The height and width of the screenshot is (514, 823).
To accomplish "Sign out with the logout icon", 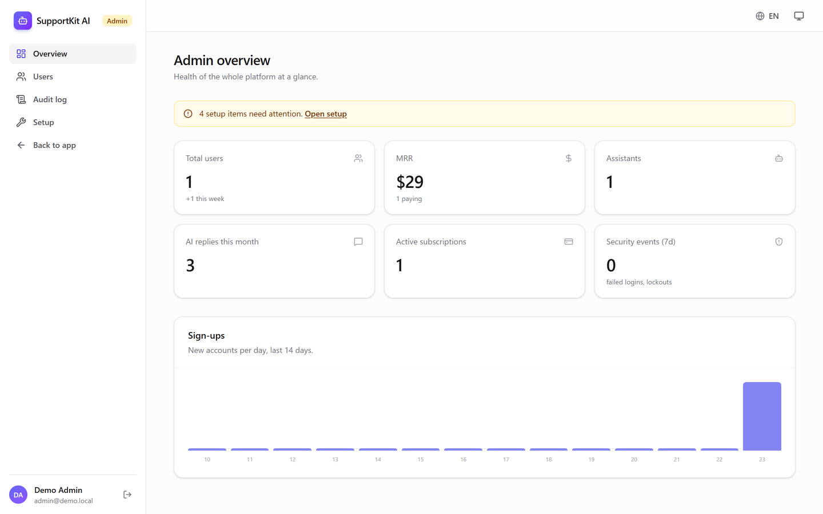I will pos(127,495).
